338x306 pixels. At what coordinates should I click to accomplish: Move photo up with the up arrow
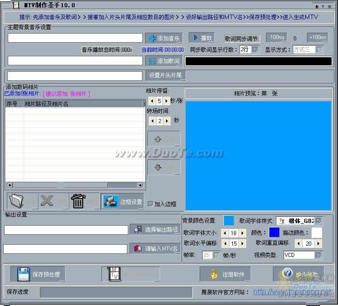pyautogui.click(x=163, y=139)
